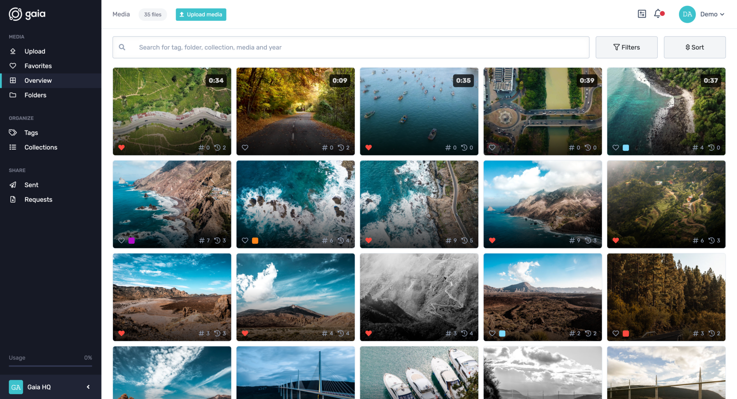Open the Sort options
737x399 pixels.
tap(694, 47)
